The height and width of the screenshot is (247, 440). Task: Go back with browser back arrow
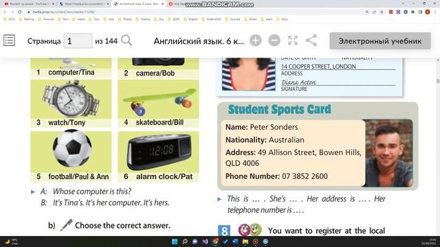pyautogui.click(x=5, y=12)
